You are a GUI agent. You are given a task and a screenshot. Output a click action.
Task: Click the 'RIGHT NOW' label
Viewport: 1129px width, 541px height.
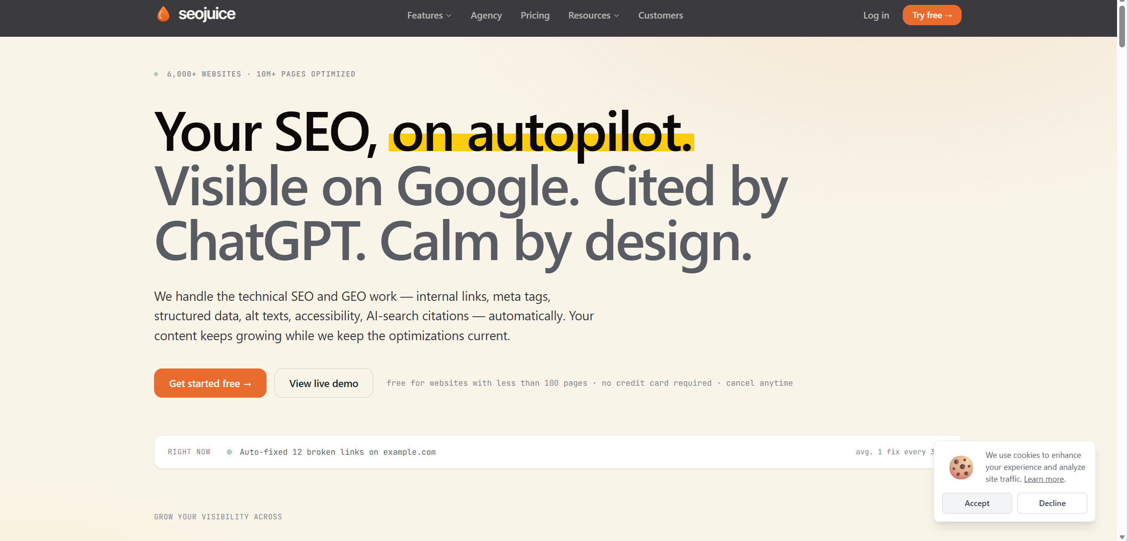pos(189,452)
